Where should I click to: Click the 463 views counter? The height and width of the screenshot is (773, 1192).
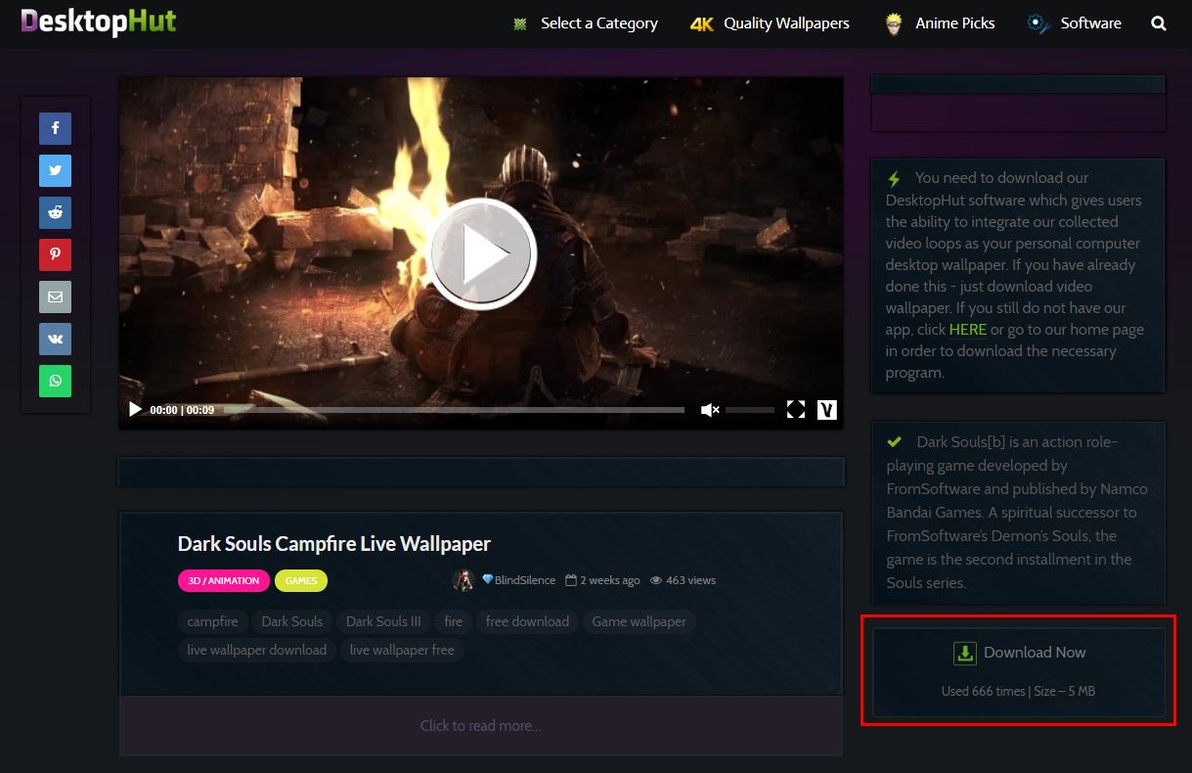(x=683, y=580)
